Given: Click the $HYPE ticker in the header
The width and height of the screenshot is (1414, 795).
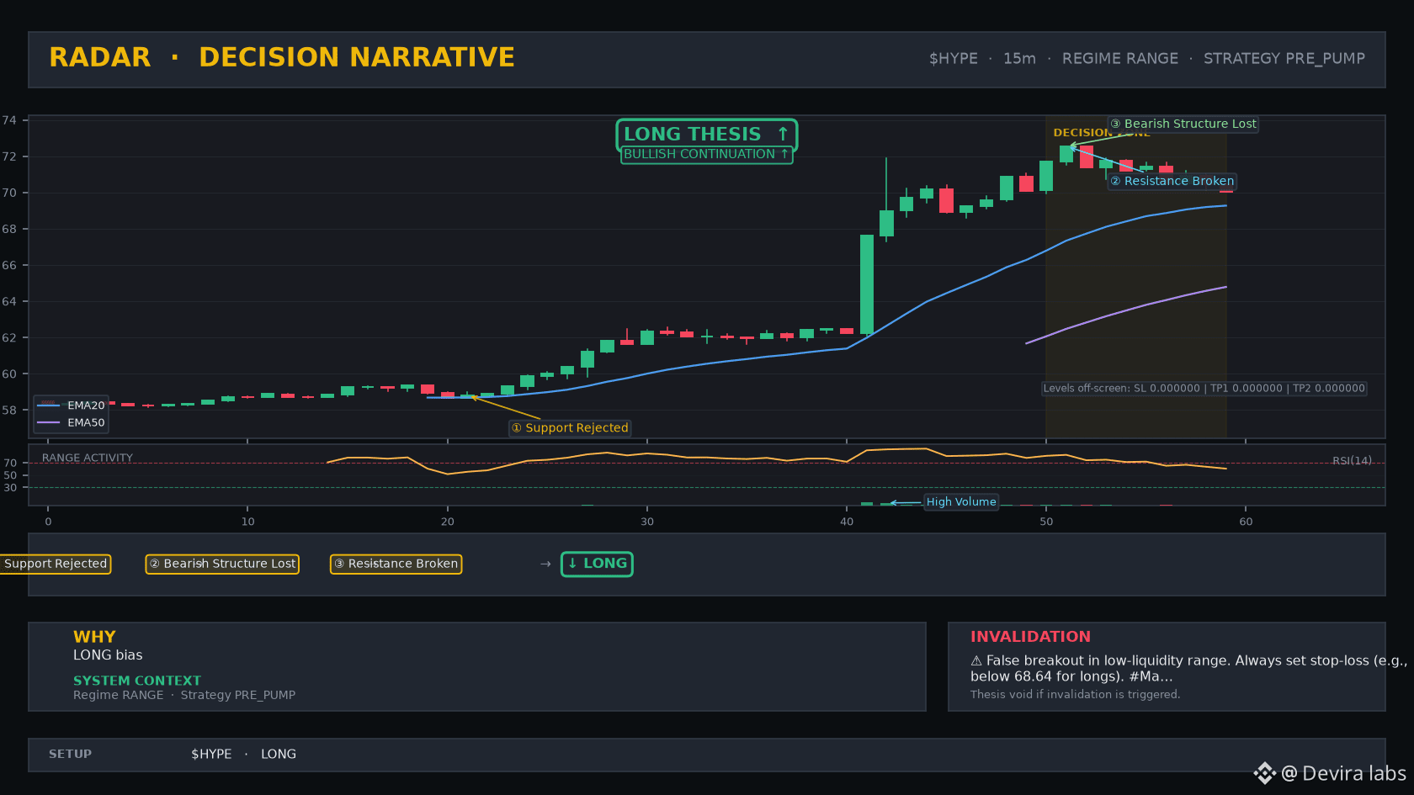Looking at the screenshot, I should (954, 59).
